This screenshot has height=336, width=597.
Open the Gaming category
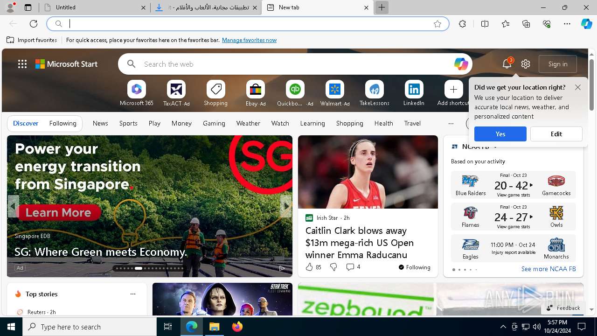214,123
